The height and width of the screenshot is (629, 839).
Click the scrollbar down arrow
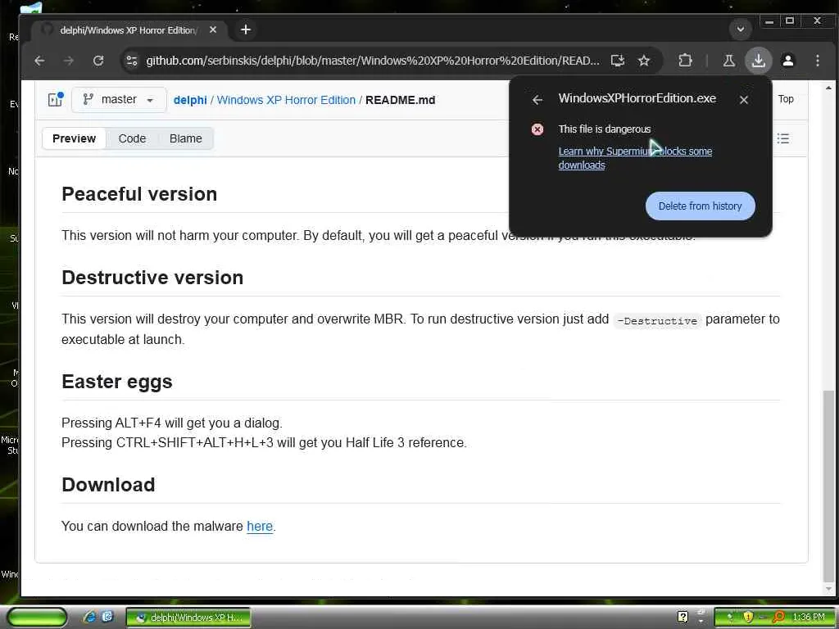(x=828, y=588)
